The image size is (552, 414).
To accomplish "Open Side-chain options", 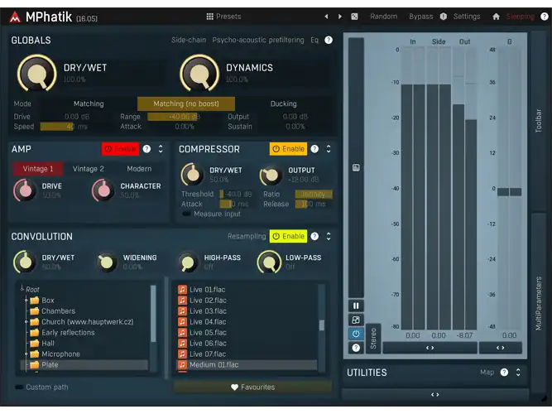I will coord(189,40).
